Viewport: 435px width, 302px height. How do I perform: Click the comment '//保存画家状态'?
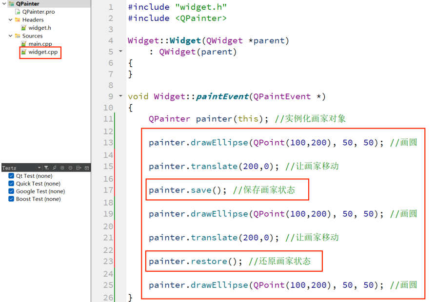[264, 190]
